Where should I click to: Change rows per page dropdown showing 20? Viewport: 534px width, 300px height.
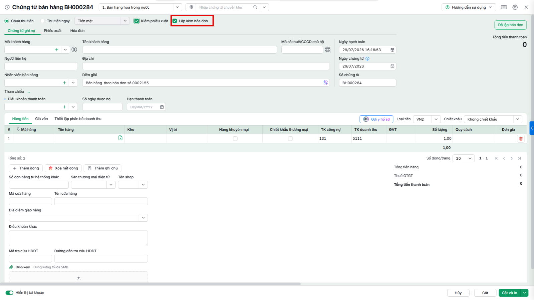pyautogui.click(x=464, y=158)
